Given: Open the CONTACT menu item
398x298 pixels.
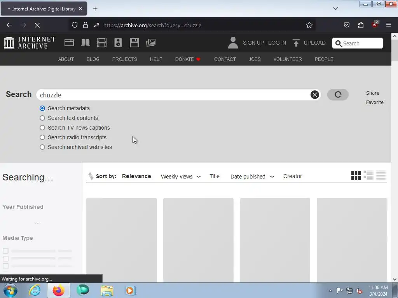Looking at the screenshot, I should pos(225,59).
